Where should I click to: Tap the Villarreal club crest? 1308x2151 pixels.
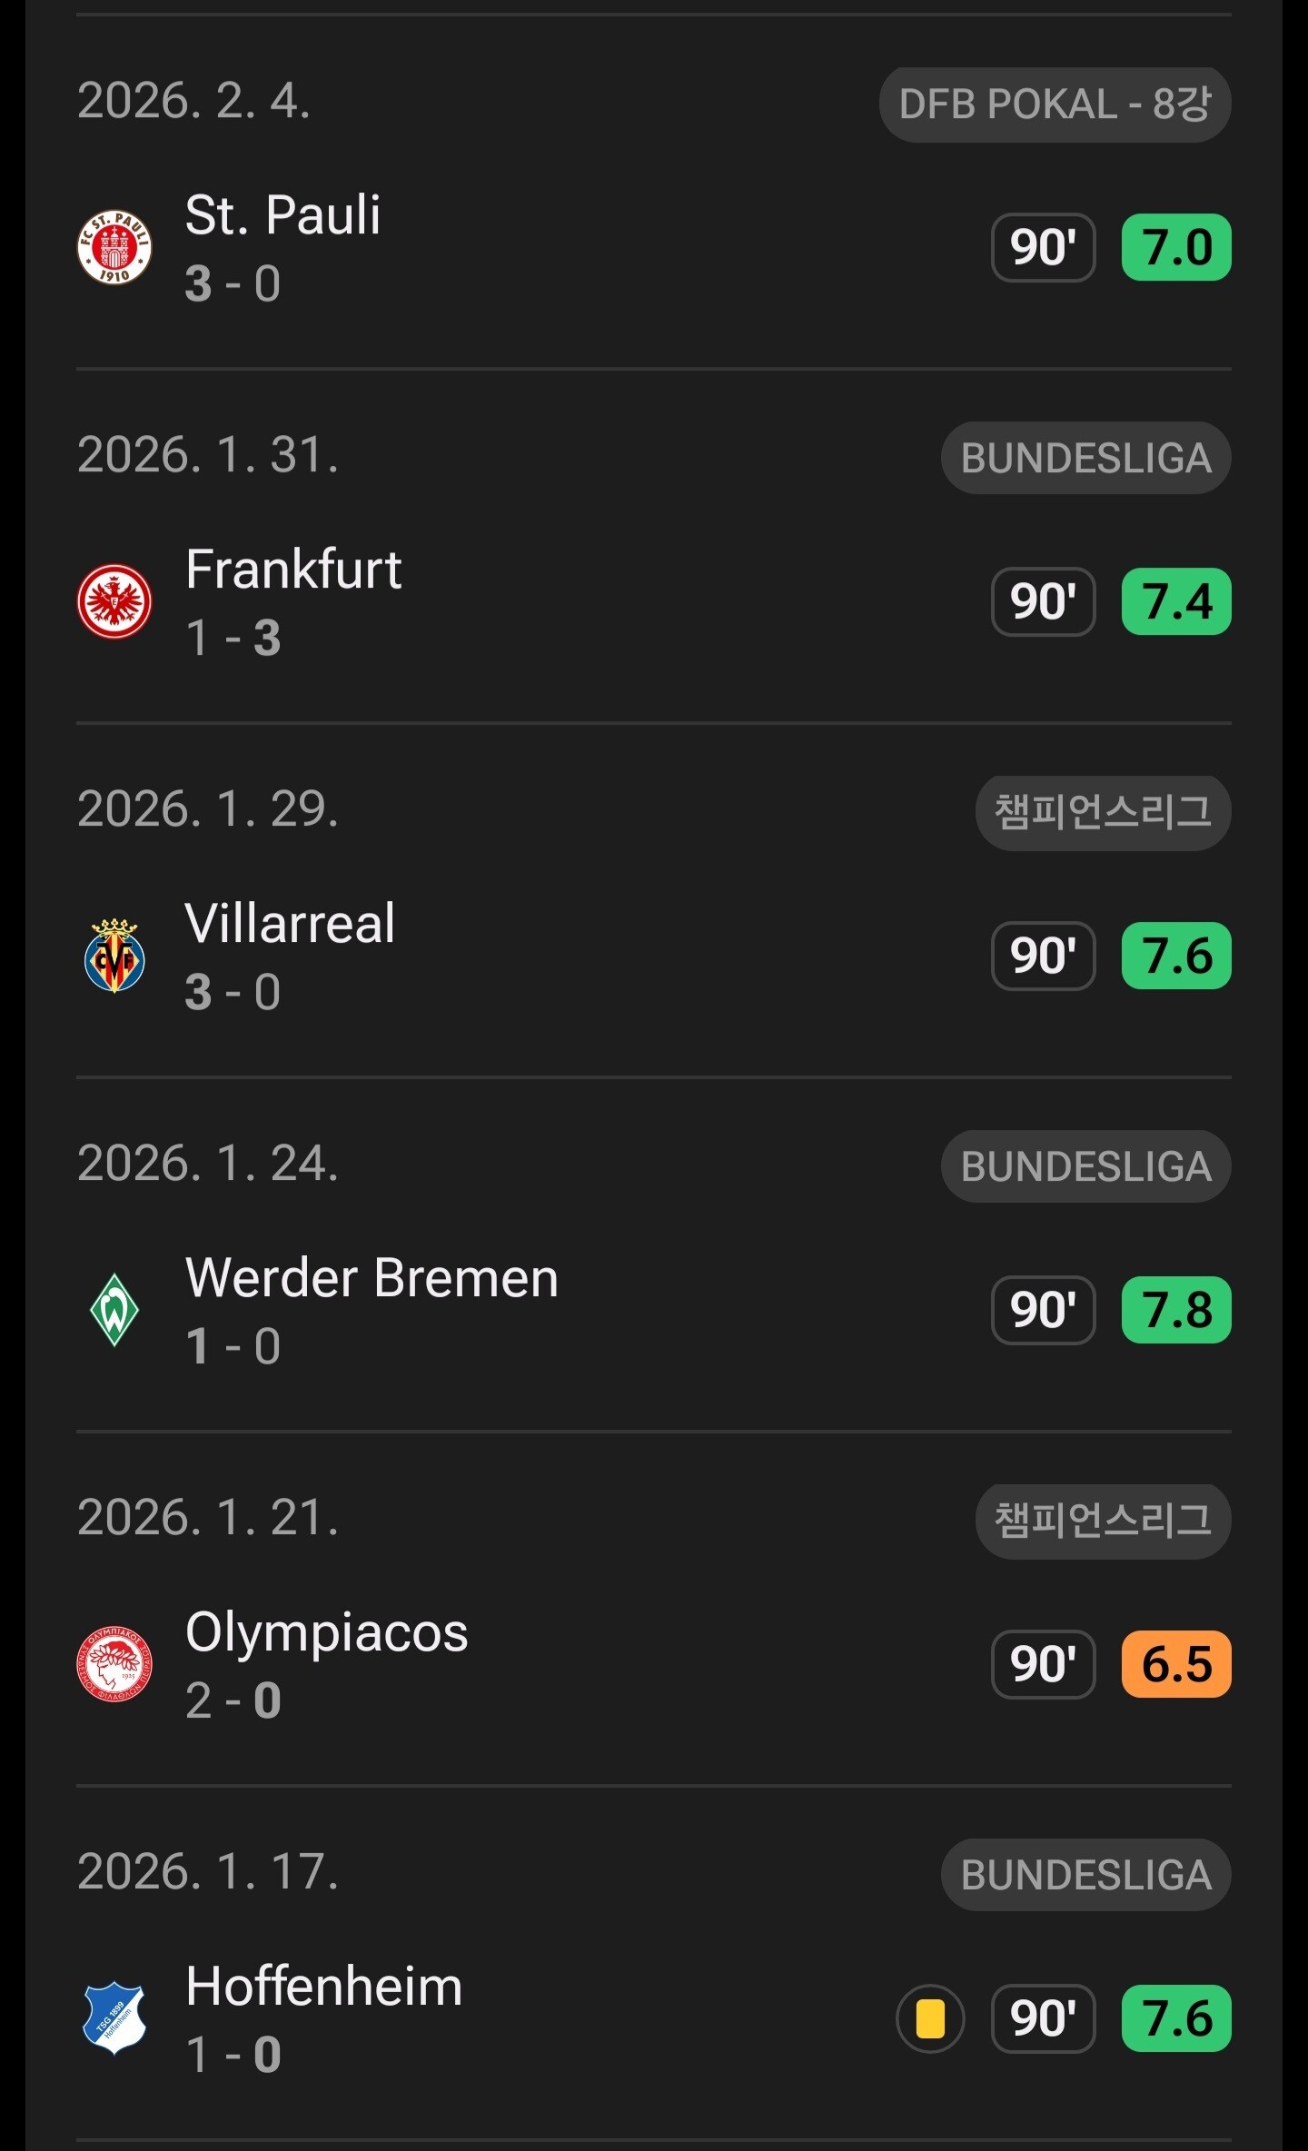pos(114,956)
